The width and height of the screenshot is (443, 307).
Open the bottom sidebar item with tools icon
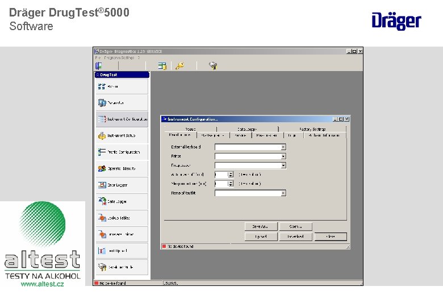122,267
